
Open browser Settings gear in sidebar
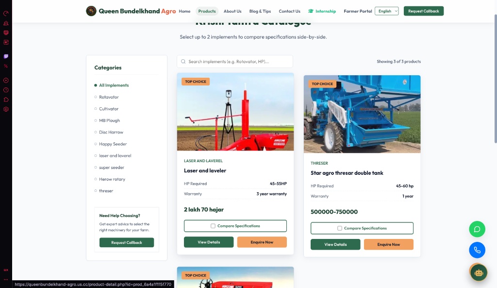(x=6, y=109)
